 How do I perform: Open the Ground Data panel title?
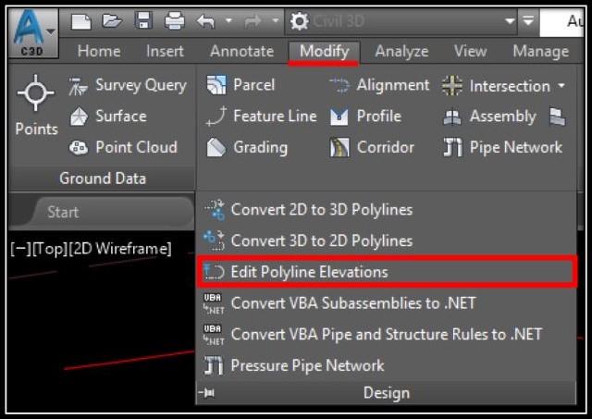(103, 179)
